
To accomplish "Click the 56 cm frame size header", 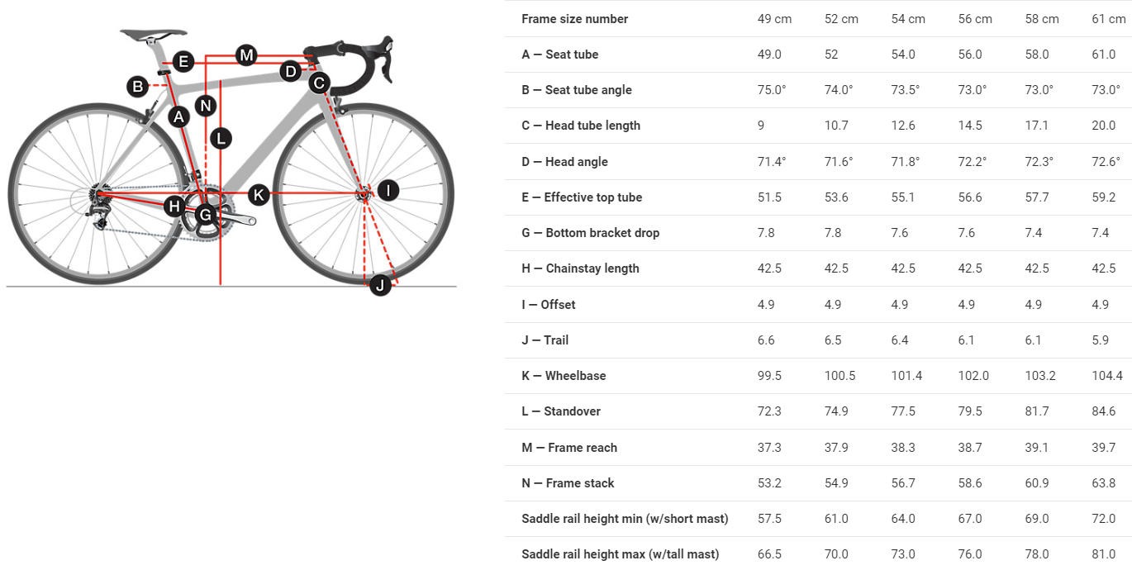I will pyautogui.click(x=975, y=19).
